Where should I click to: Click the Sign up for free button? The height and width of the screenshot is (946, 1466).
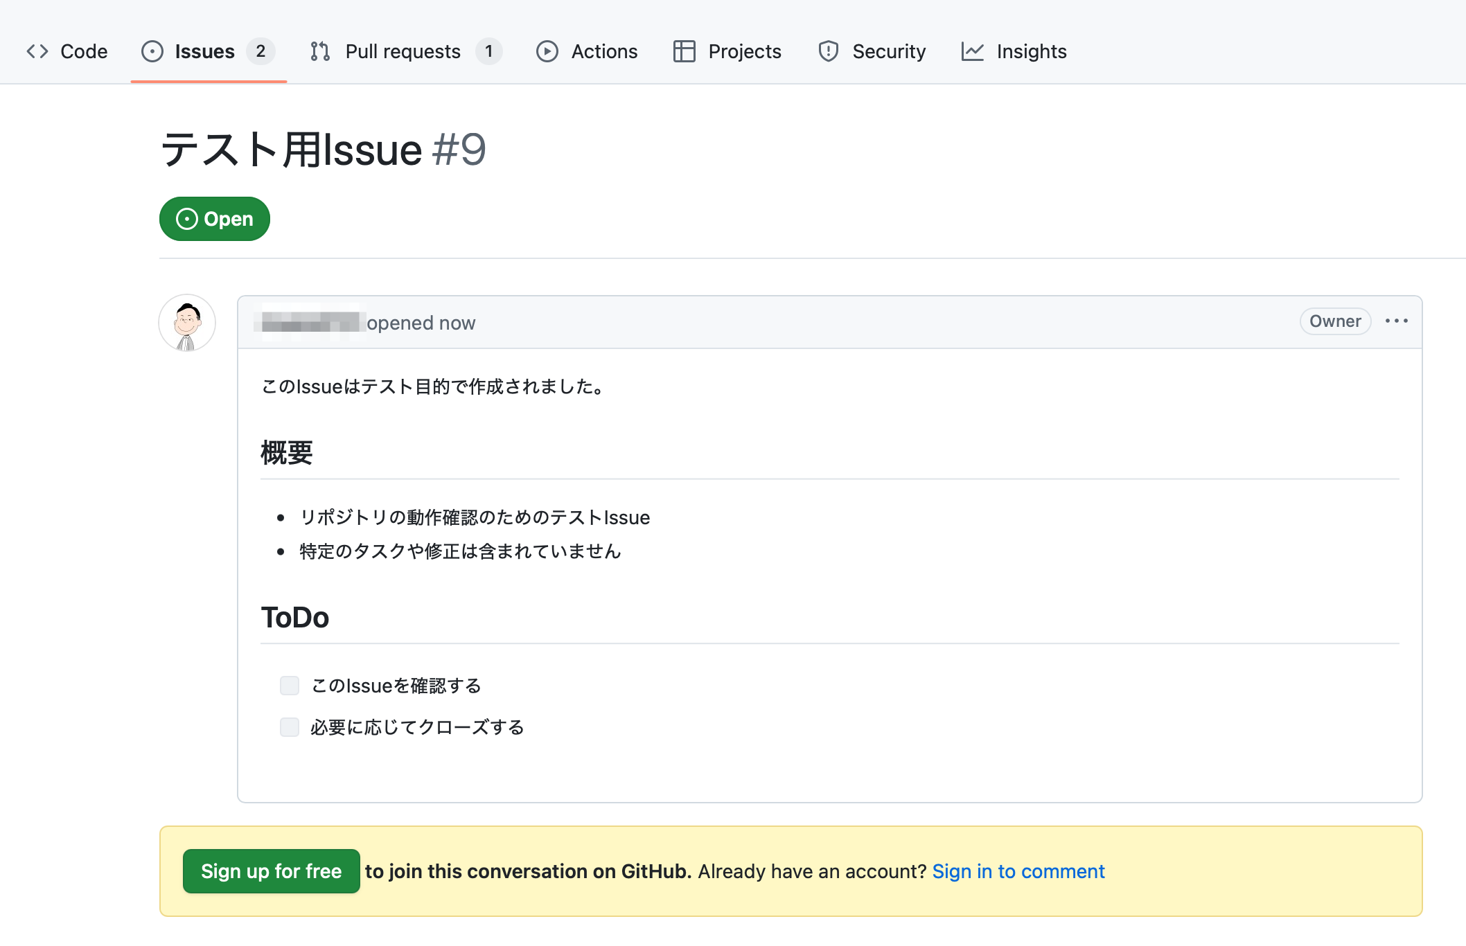click(272, 871)
